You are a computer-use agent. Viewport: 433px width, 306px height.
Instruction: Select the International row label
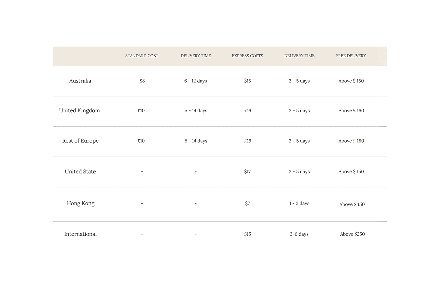tap(80, 234)
